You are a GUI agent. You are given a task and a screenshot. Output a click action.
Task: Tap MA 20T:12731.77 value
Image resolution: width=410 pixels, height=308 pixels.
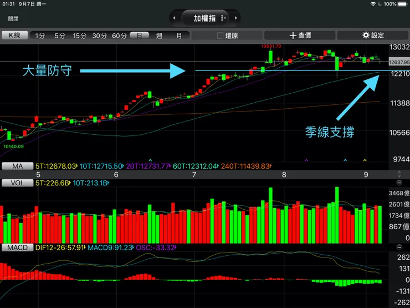tap(148, 166)
